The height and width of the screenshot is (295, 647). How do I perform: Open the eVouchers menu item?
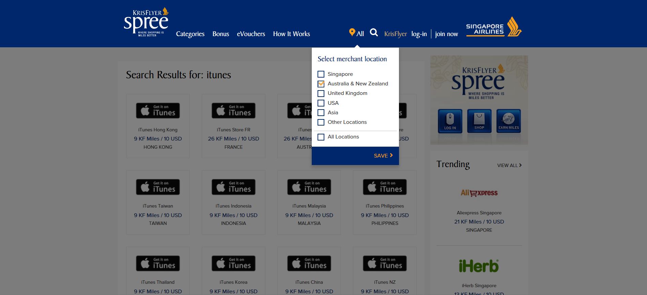(x=251, y=34)
